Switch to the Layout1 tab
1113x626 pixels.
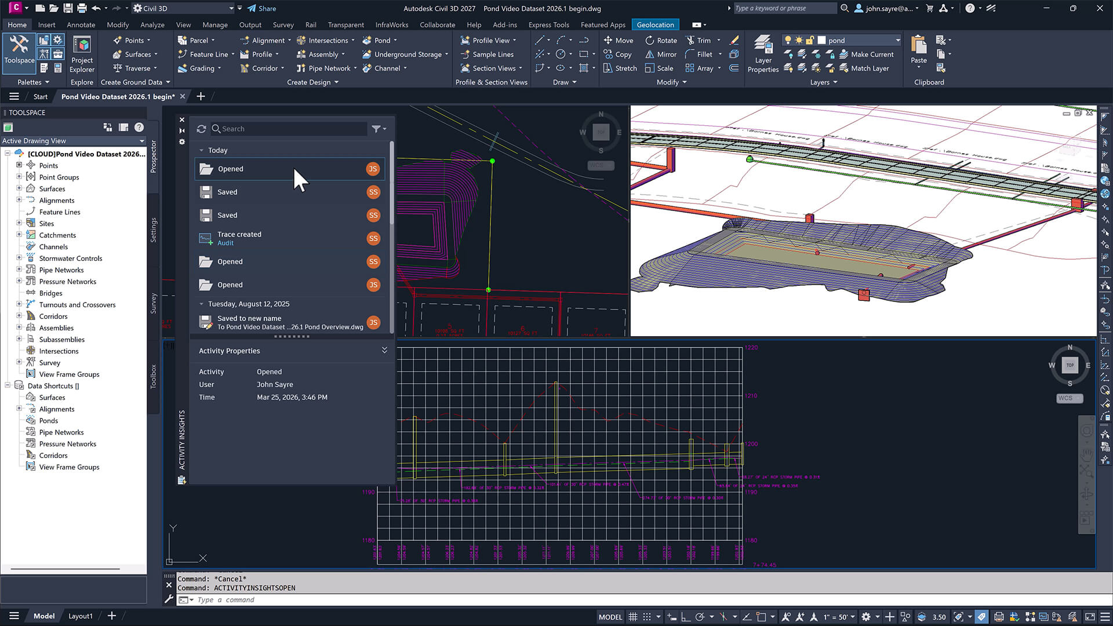80,616
